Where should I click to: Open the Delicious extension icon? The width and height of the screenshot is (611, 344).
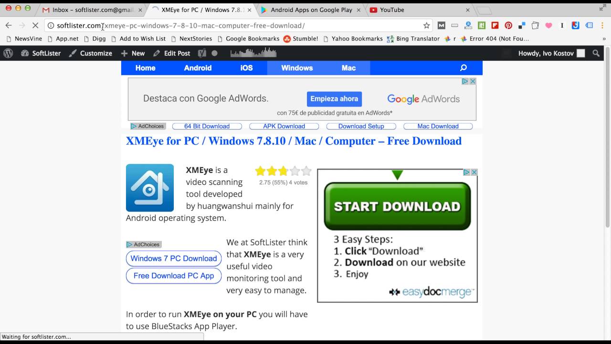tap(522, 25)
